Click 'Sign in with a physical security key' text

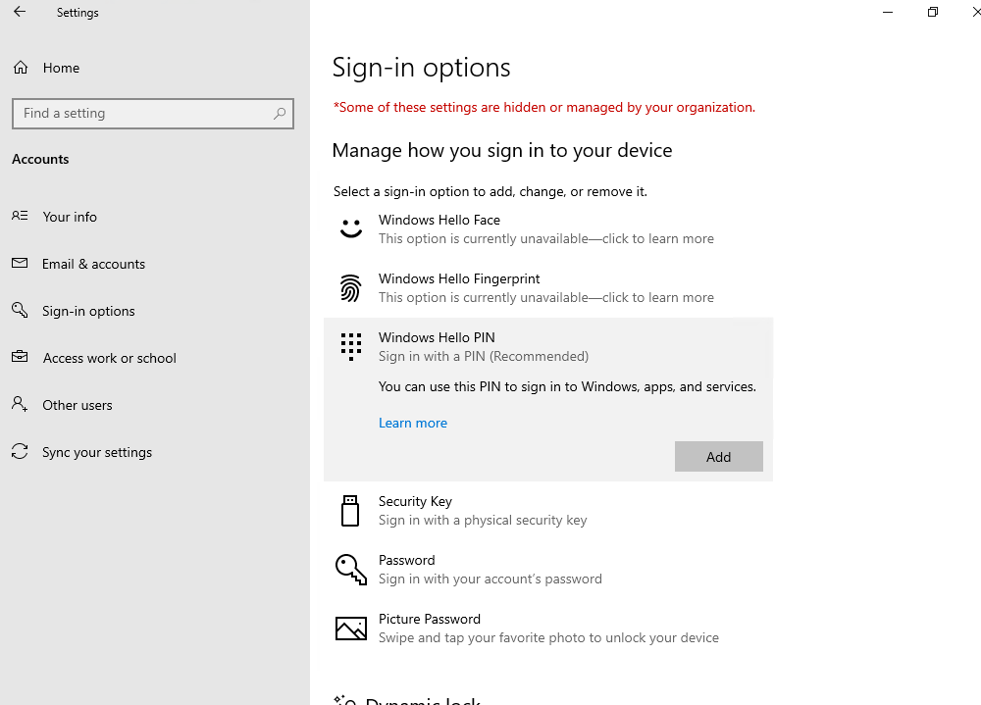483,520
